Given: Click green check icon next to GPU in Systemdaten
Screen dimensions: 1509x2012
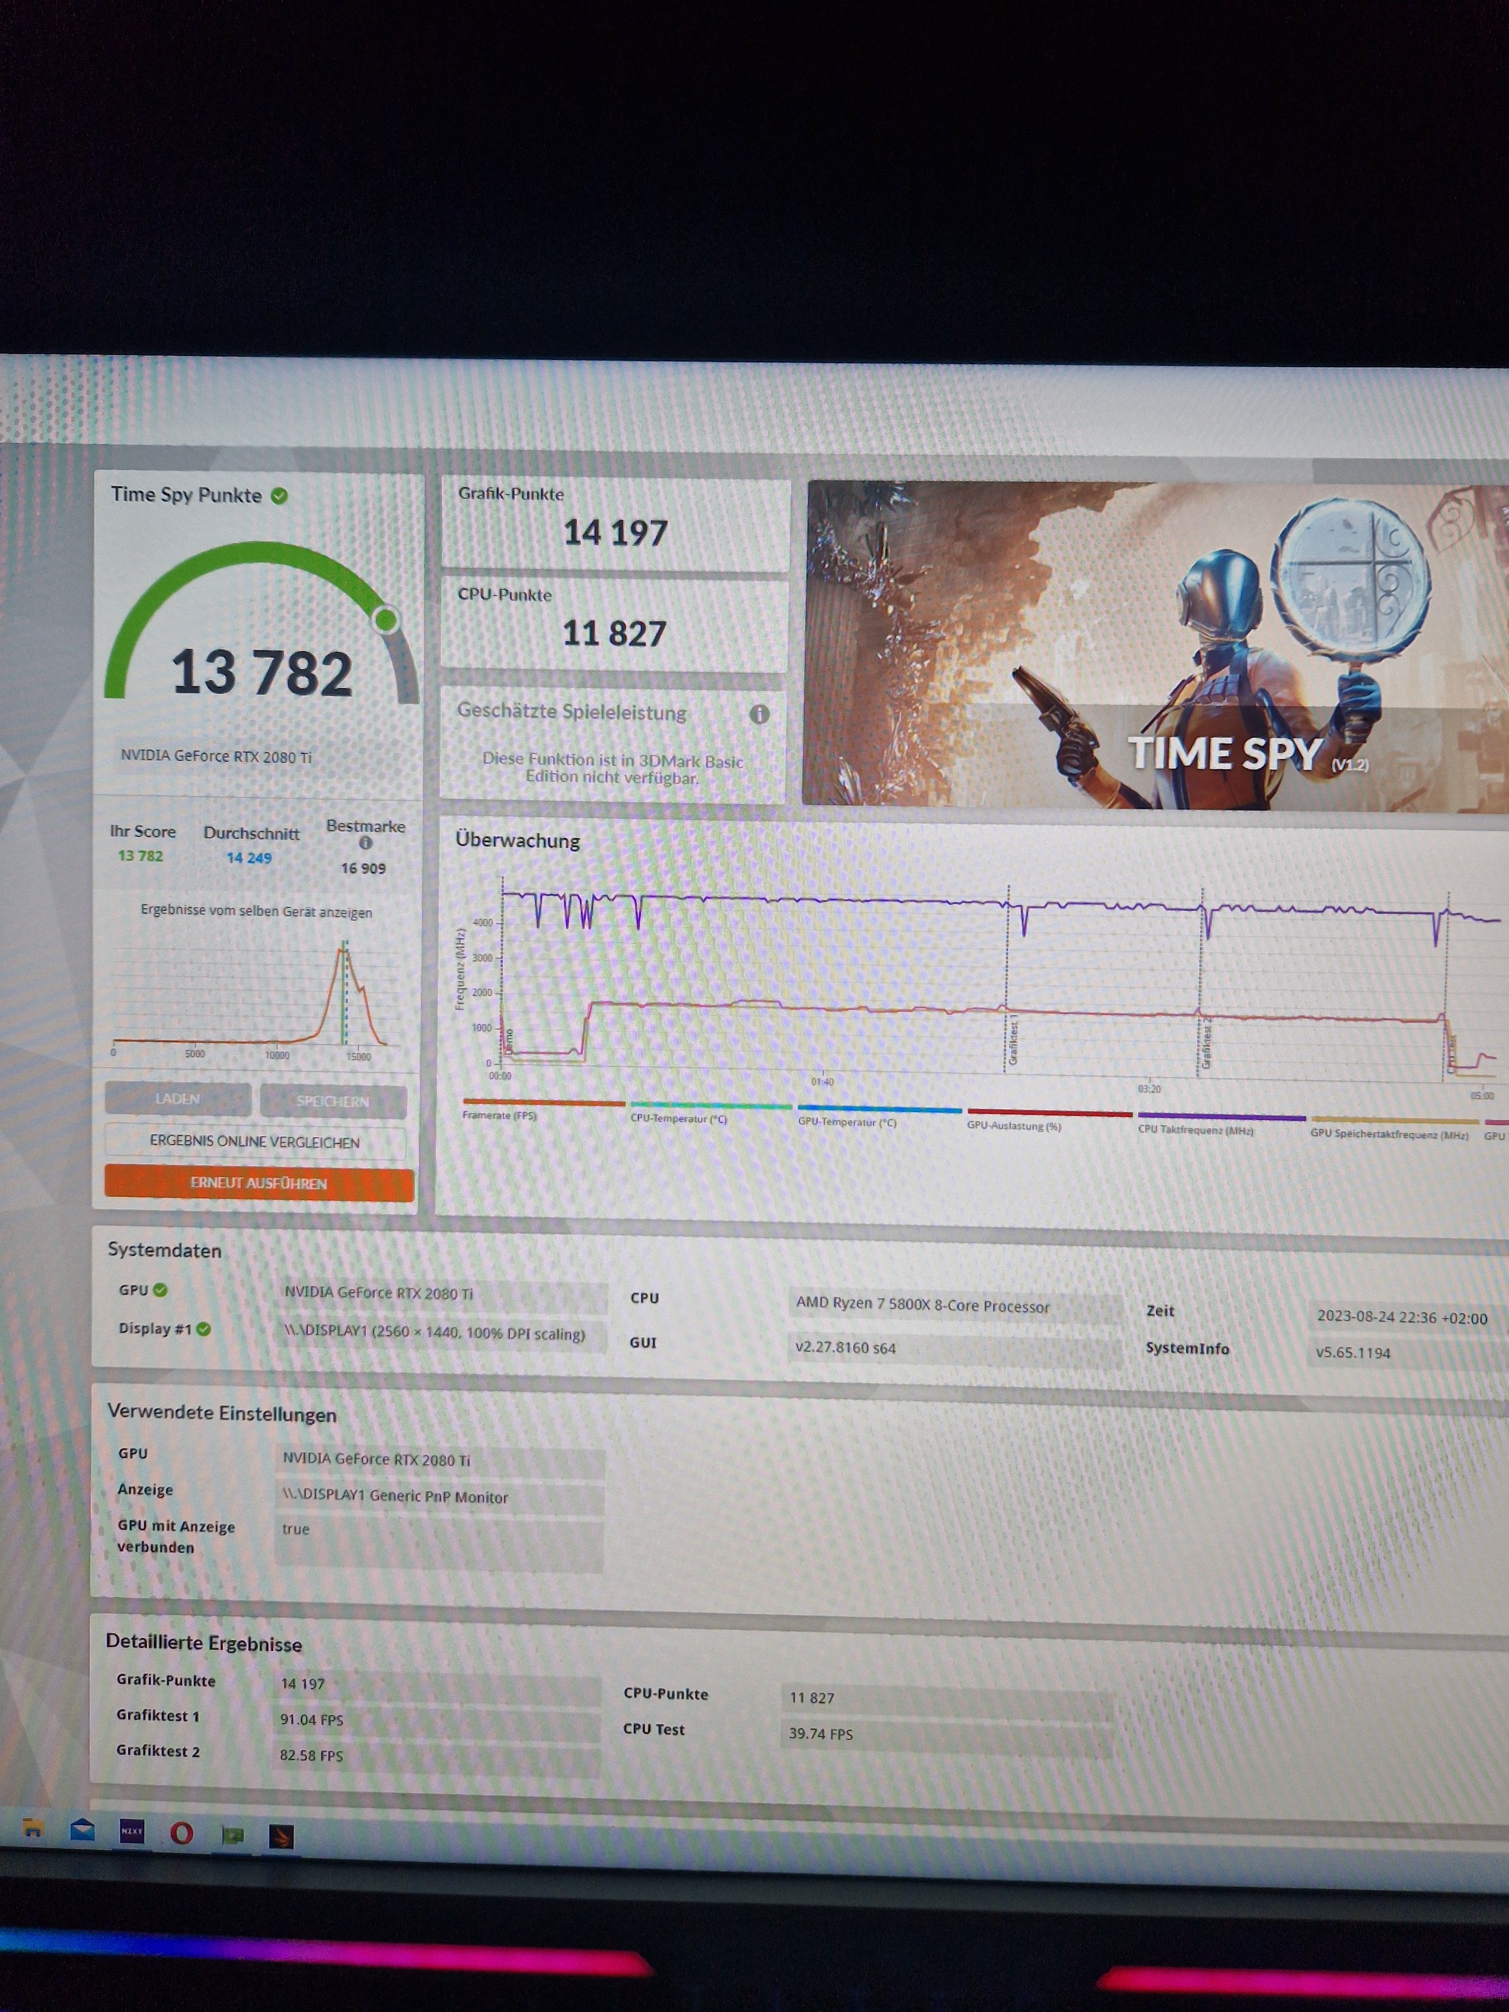Looking at the screenshot, I should [x=161, y=1290].
